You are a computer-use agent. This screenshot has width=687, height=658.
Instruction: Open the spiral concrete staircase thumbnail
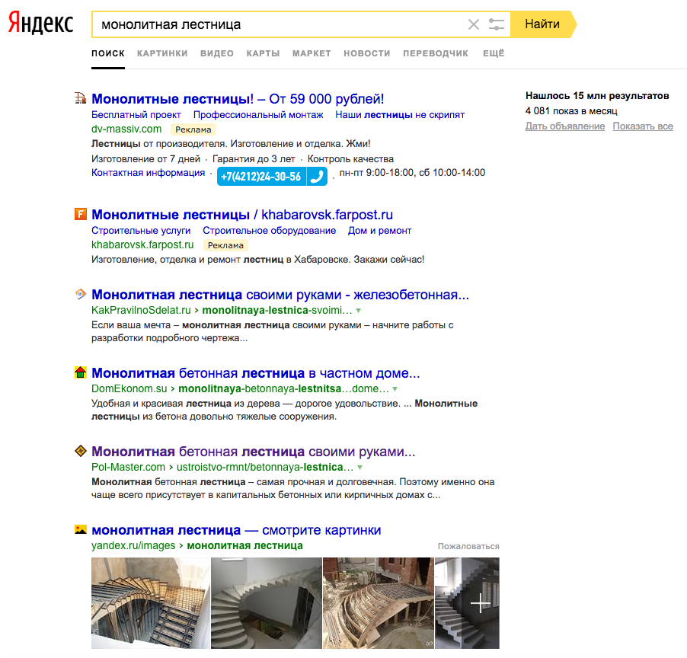266,603
